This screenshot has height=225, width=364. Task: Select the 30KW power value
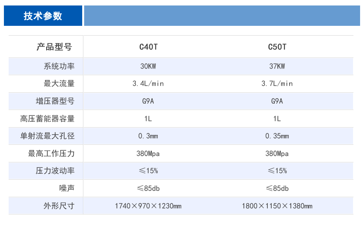coord(148,66)
